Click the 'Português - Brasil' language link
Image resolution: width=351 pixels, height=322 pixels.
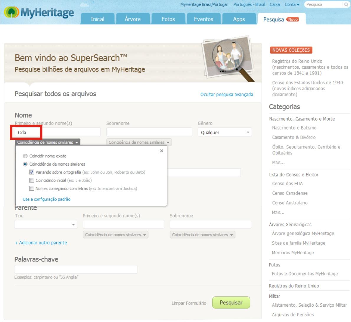249,4
